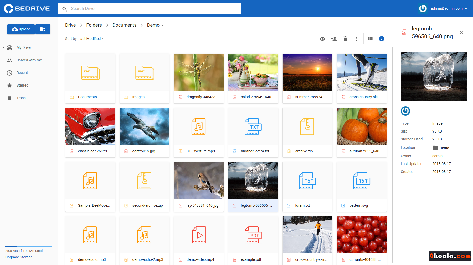Click the preview eye icon in toolbar
This screenshot has height=265, width=473.
coord(322,39)
